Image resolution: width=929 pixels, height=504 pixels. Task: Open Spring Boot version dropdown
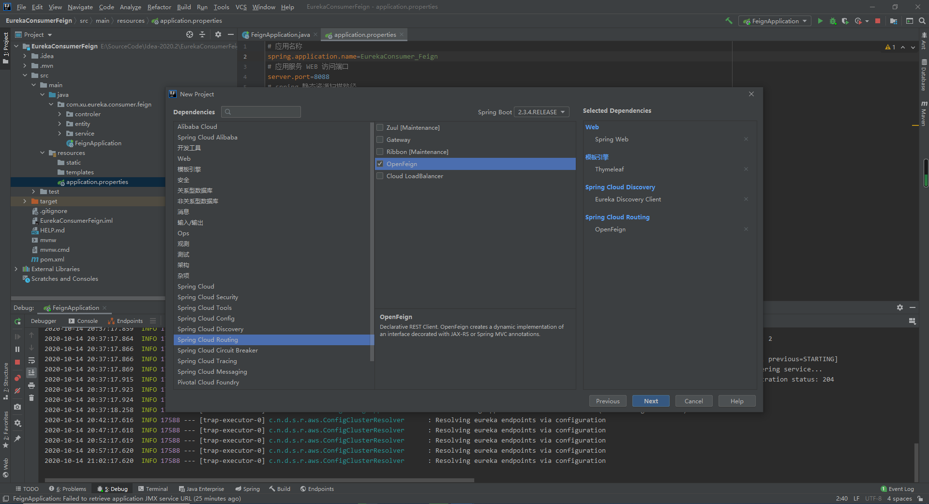tap(541, 112)
